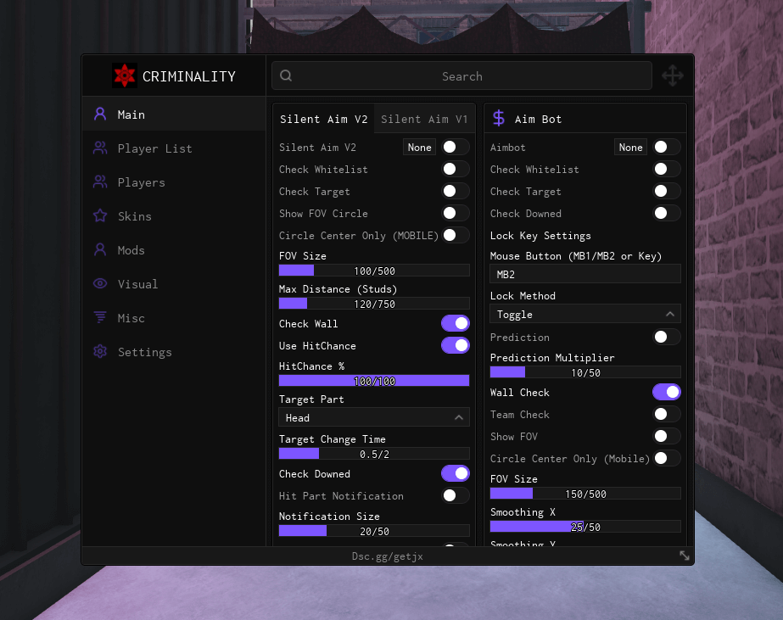
Task: Click the Lock Key Settings label
Action: [x=540, y=236]
